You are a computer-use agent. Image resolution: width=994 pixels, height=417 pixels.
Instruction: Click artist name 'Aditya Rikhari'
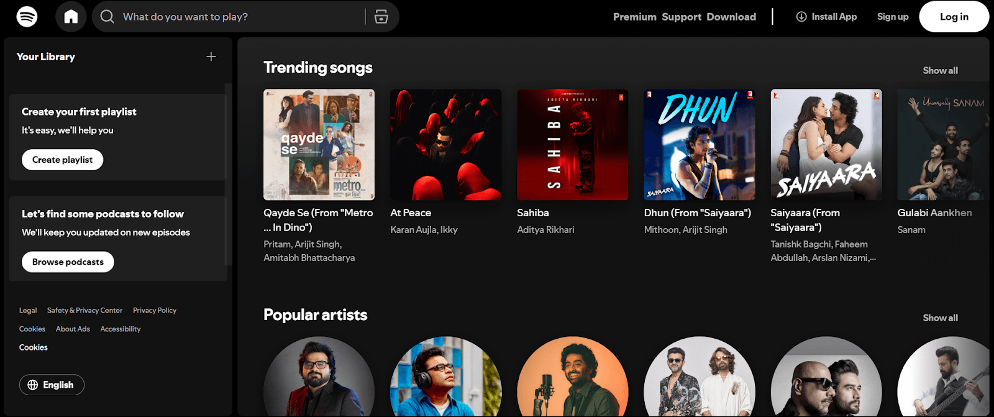pyautogui.click(x=545, y=229)
